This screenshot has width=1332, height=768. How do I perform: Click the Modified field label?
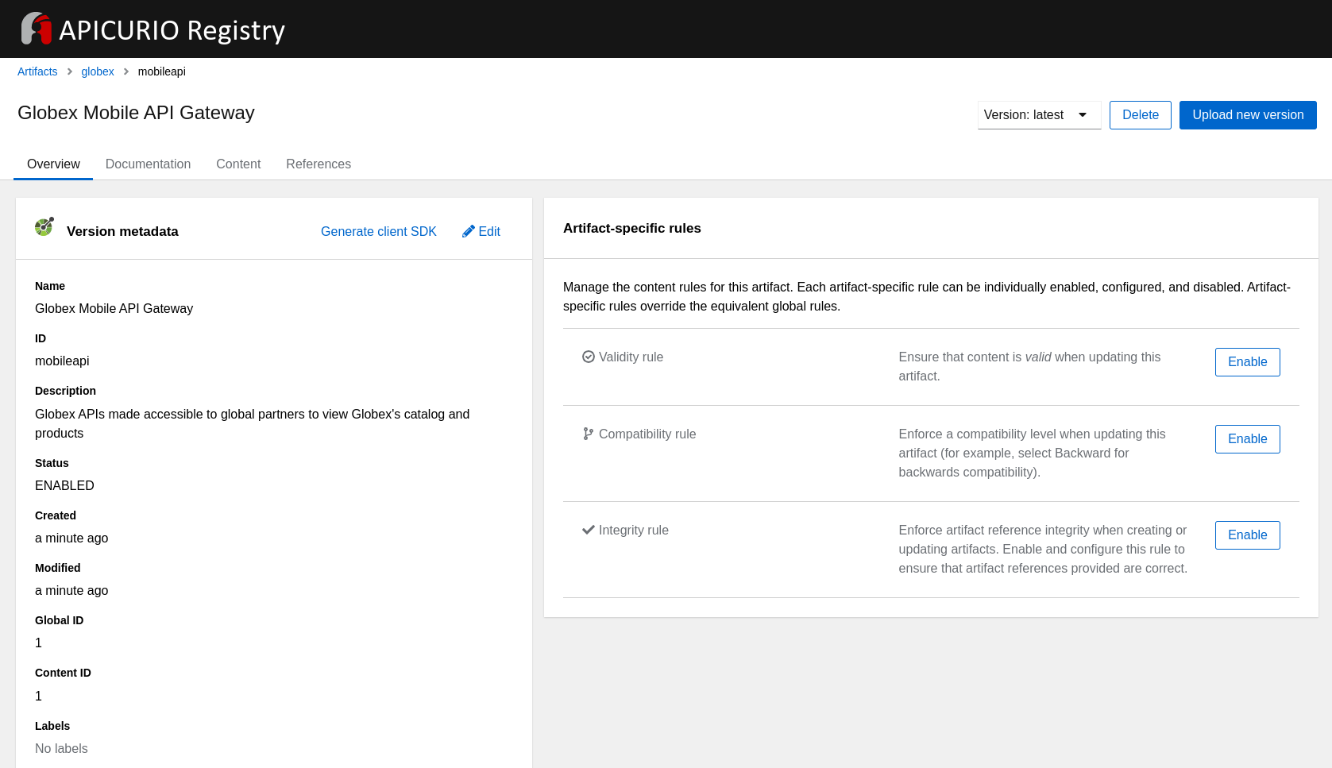(58, 568)
